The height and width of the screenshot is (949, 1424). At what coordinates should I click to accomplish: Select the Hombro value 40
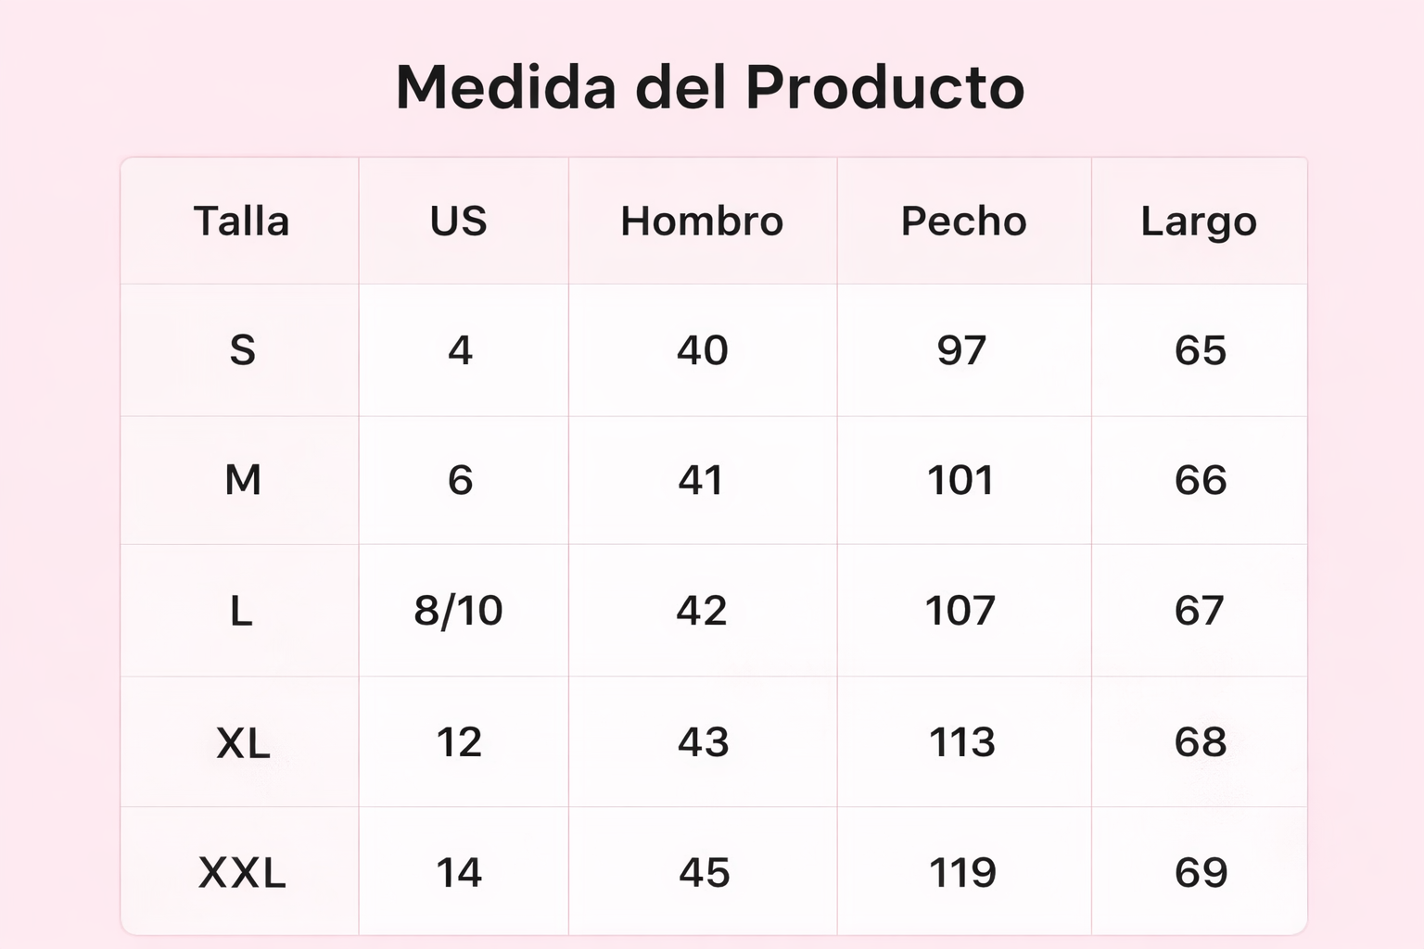click(x=702, y=350)
